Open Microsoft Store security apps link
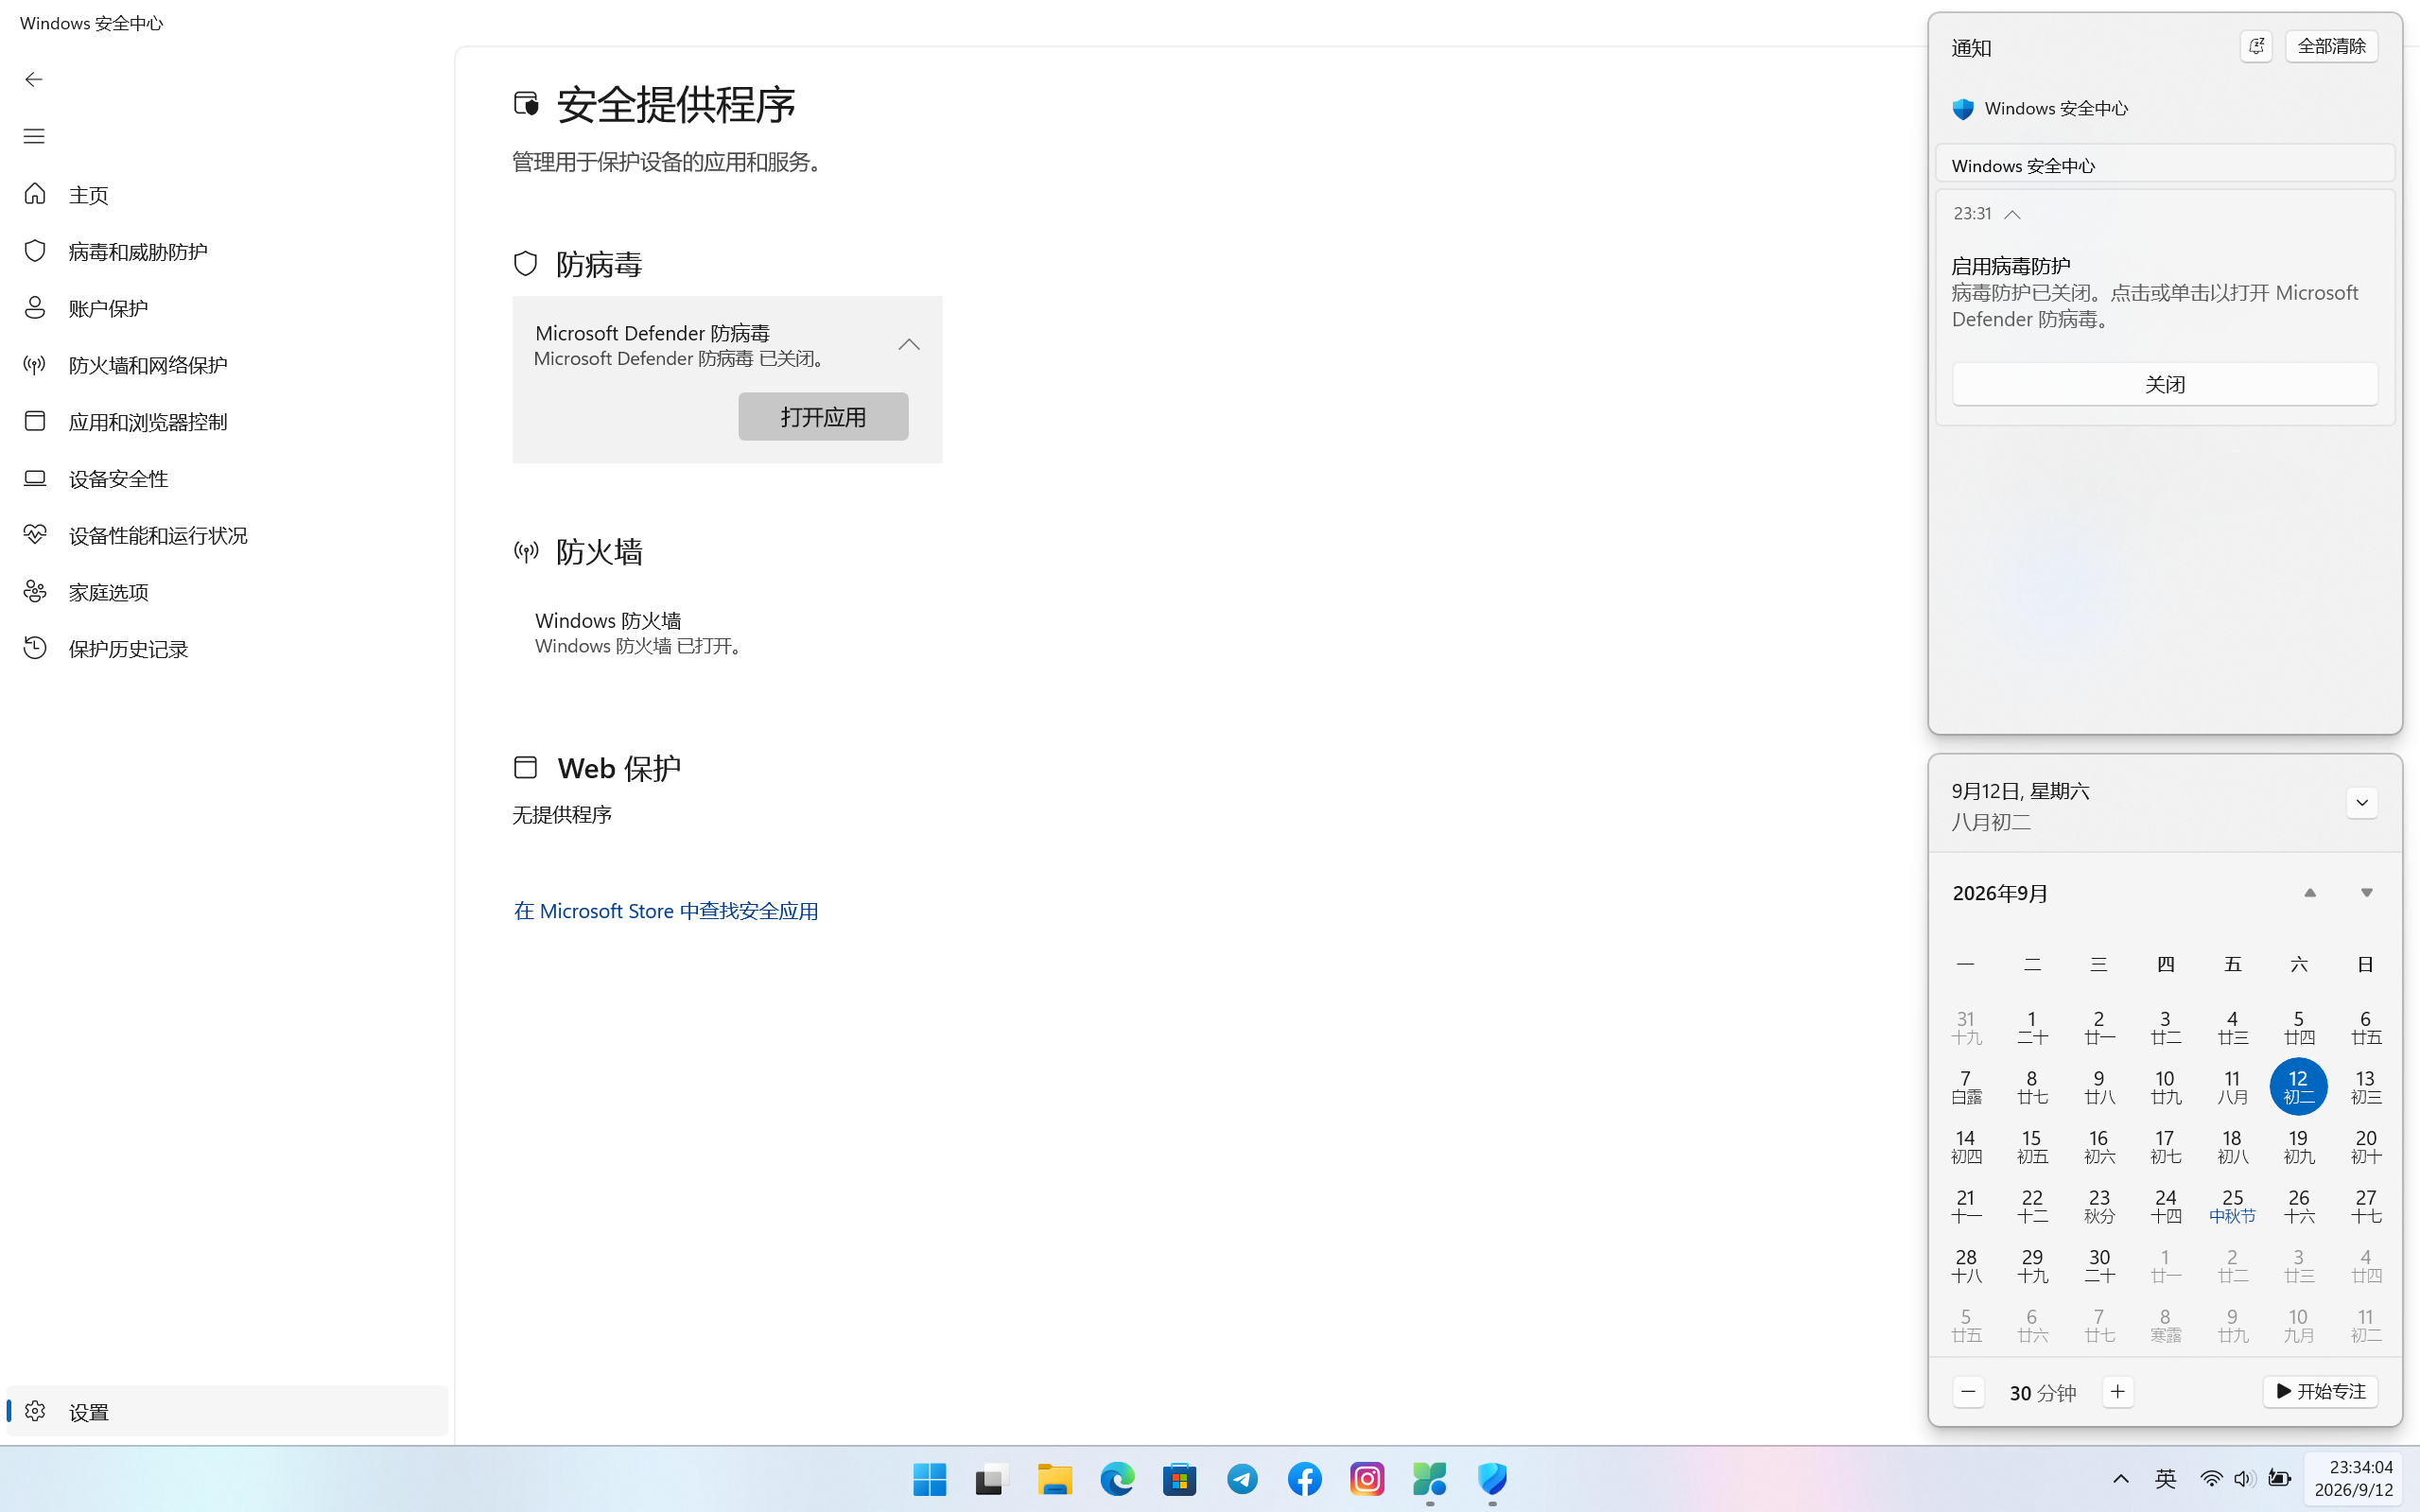 click(666, 911)
